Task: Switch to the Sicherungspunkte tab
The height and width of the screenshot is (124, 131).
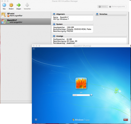Action: [x=117, y=7]
